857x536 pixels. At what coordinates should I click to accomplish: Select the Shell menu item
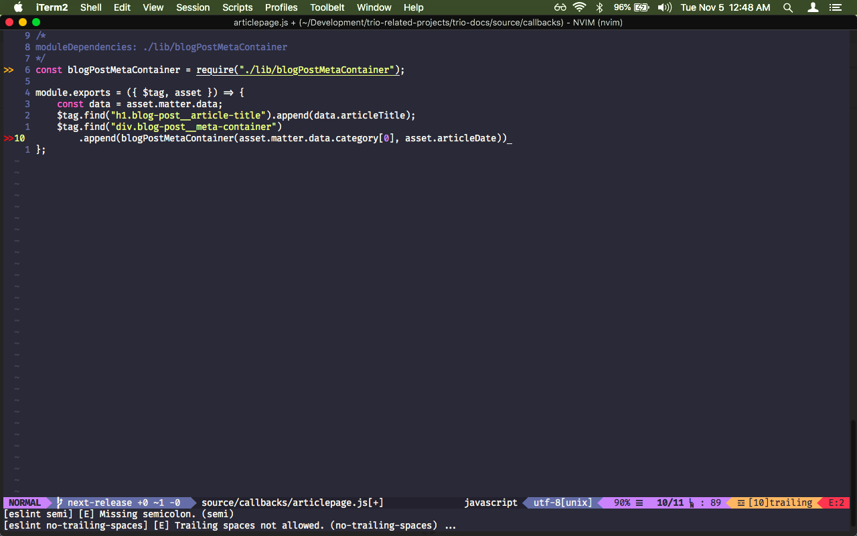(90, 7)
